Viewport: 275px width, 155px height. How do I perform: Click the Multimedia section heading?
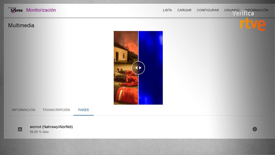pyautogui.click(x=21, y=26)
